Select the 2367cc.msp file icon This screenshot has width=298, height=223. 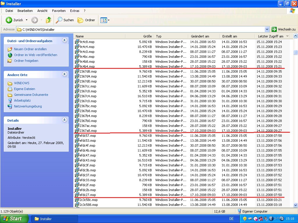coord(77,86)
